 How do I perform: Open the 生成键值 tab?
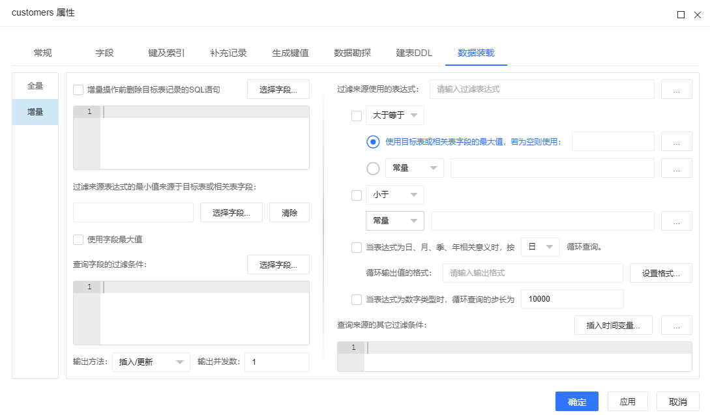[x=290, y=53]
